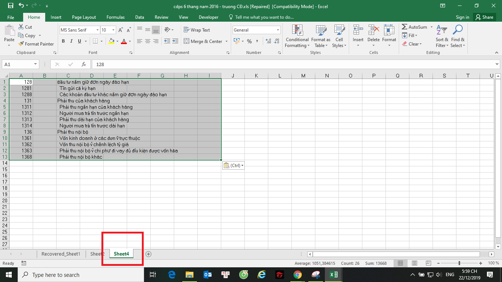This screenshot has height=282, width=502.
Task: Click Increase Decimal icon
Action: (x=268, y=41)
